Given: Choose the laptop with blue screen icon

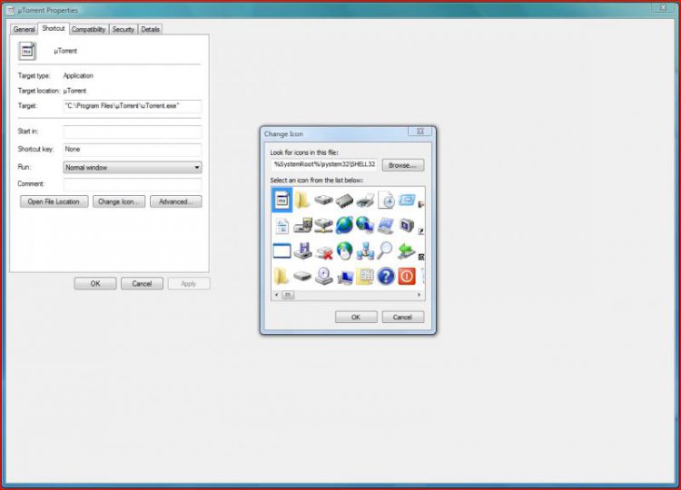Looking at the screenshot, I should coord(386,226).
